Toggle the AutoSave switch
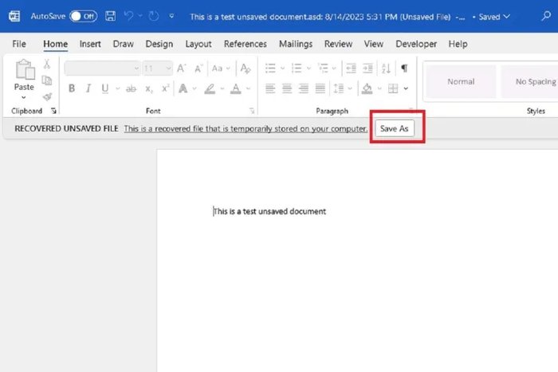The height and width of the screenshot is (372, 558). [x=83, y=17]
